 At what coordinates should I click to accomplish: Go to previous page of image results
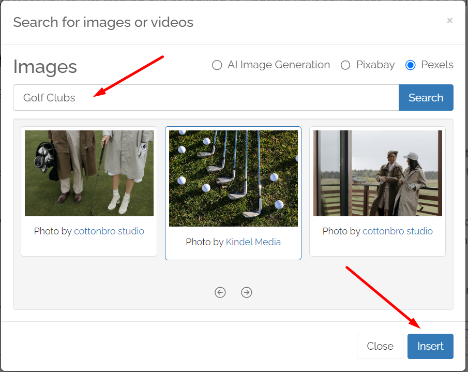220,292
